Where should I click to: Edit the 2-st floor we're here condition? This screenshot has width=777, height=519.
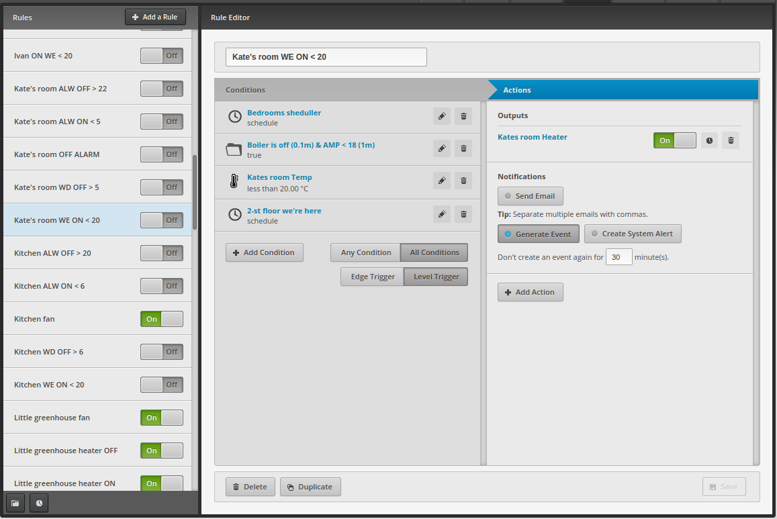441,214
